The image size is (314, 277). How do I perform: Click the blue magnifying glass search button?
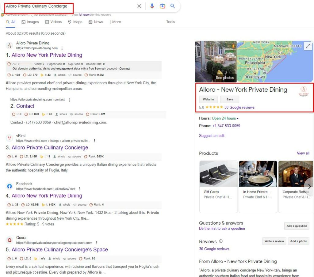pyautogui.click(x=173, y=6)
